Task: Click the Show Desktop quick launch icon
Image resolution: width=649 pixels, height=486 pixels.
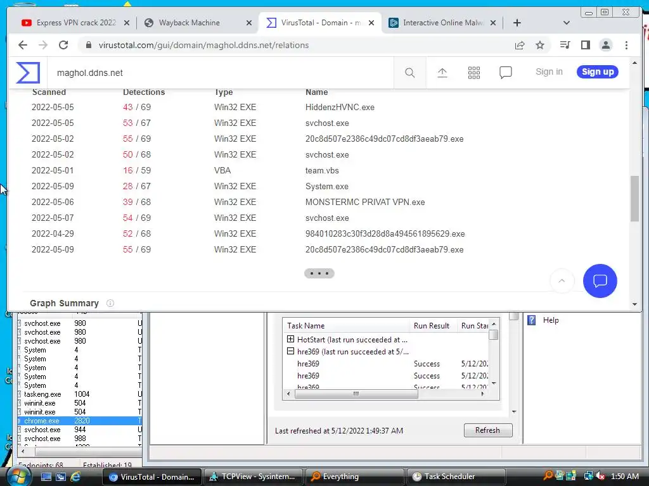Action: (46, 477)
